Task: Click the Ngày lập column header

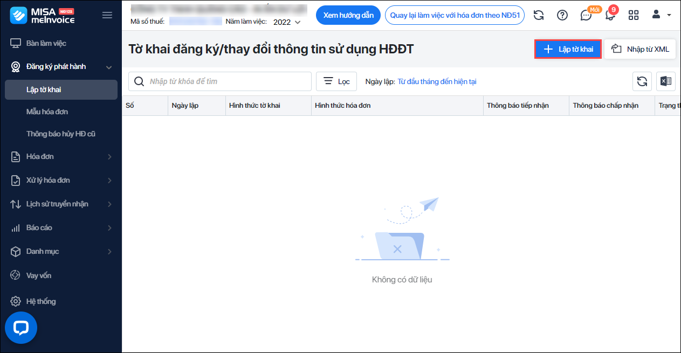Action: pyautogui.click(x=197, y=106)
